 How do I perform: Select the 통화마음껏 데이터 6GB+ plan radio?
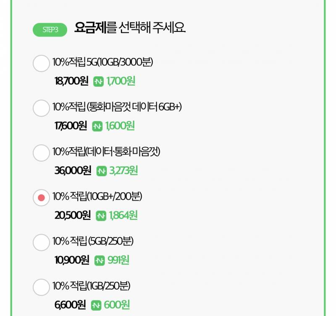point(41,108)
